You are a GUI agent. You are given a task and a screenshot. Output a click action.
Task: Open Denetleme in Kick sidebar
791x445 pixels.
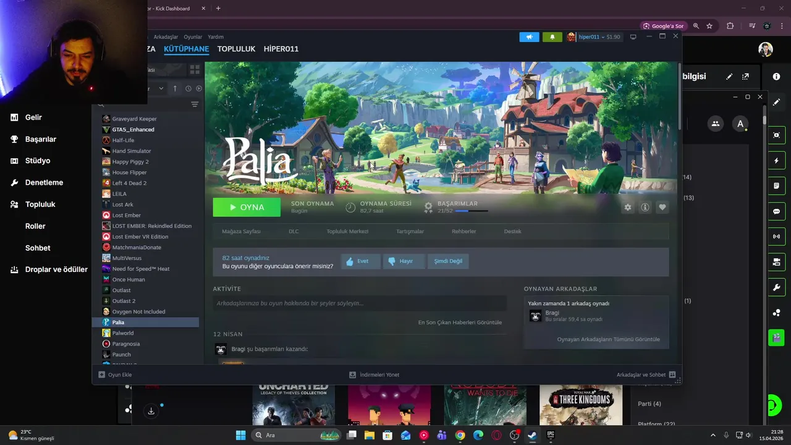[44, 182]
